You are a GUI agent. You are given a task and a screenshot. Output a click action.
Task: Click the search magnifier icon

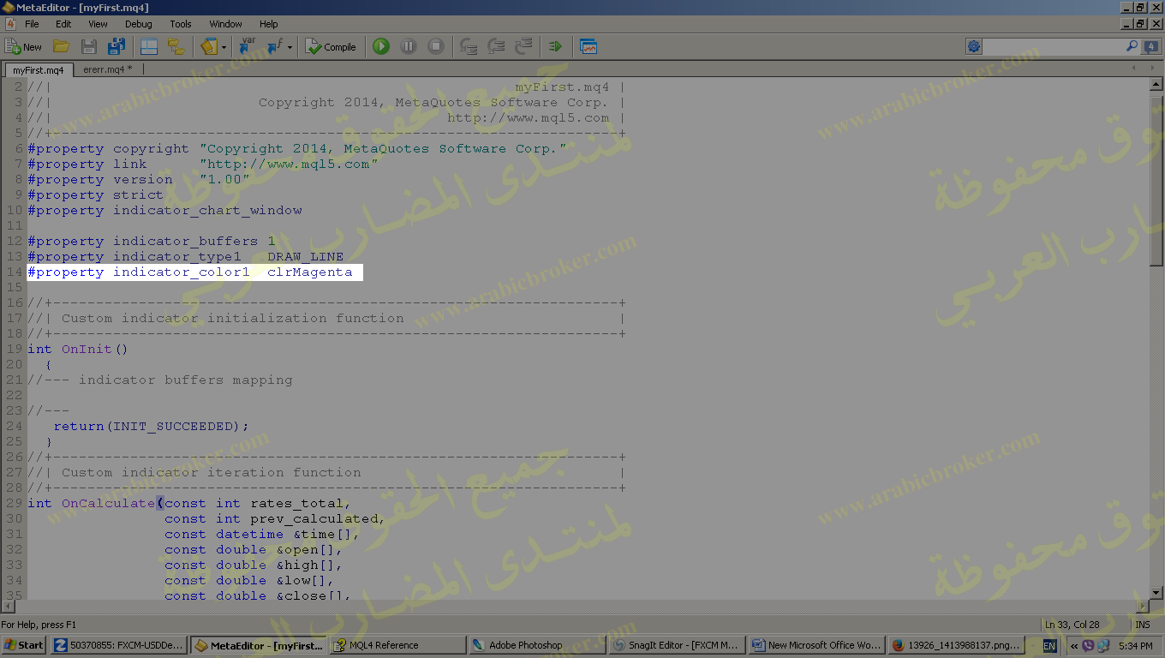[x=1132, y=46]
